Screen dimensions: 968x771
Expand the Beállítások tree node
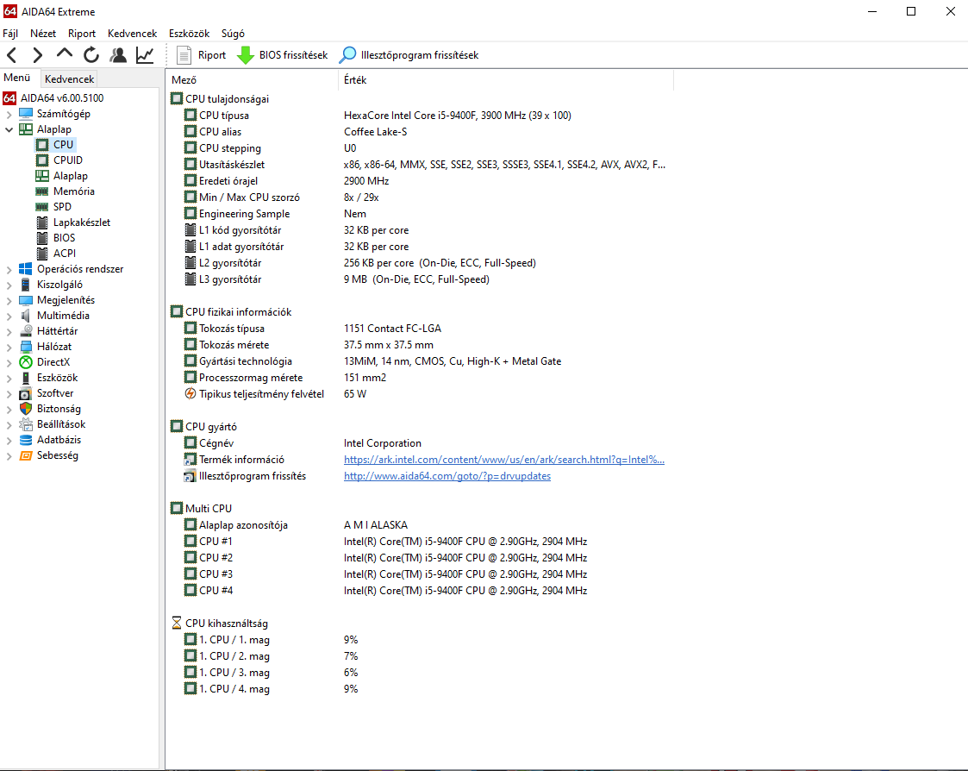click(x=9, y=424)
